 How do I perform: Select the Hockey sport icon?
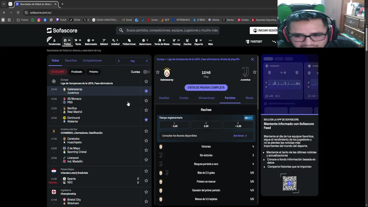(177, 42)
